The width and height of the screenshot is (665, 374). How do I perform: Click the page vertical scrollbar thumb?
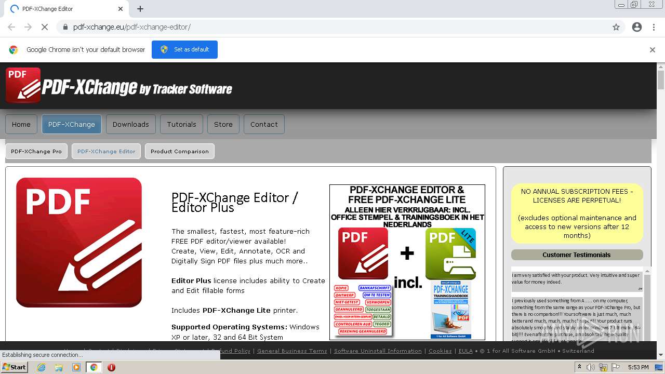661,80
